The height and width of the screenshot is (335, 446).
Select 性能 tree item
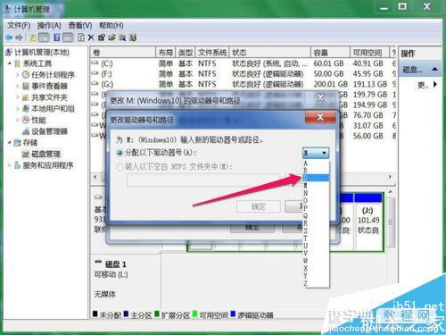[38, 120]
